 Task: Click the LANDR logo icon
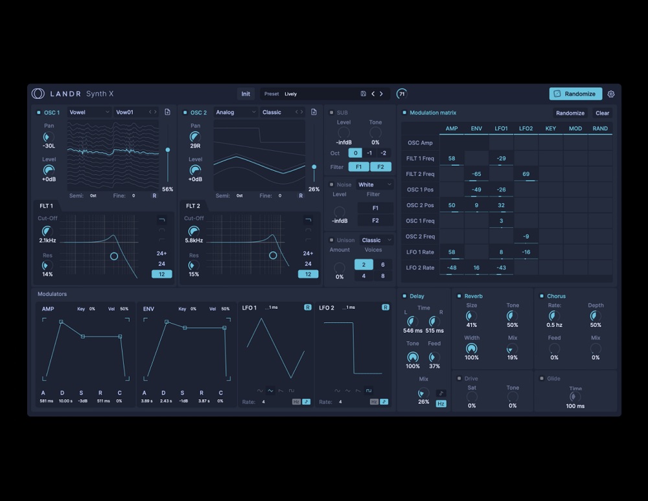coord(38,93)
